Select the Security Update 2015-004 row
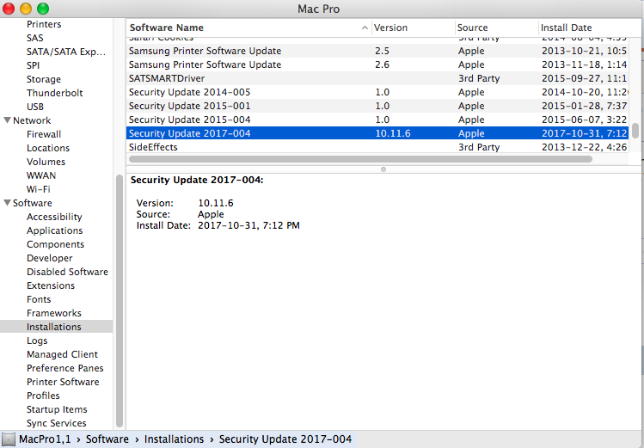Viewport: 644px width, 448px height. coord(377,120)
